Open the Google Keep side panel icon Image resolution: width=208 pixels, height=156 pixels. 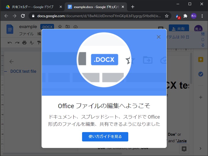click(200, 60)
